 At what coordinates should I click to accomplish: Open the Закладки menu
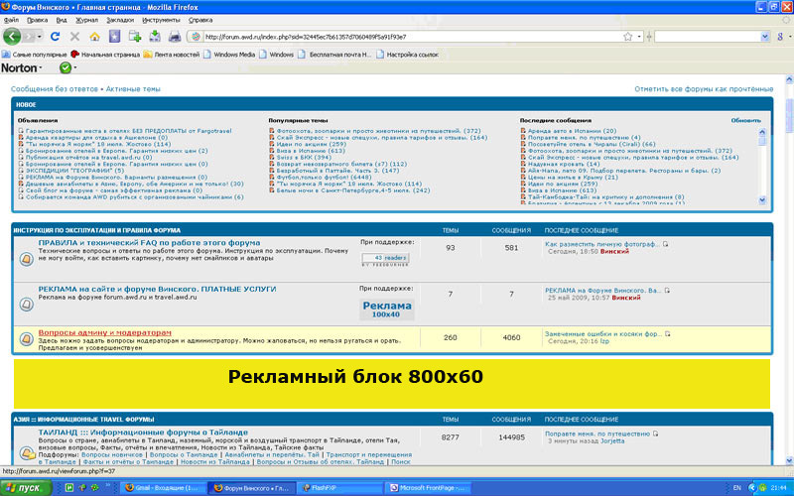tap(120, 20)
